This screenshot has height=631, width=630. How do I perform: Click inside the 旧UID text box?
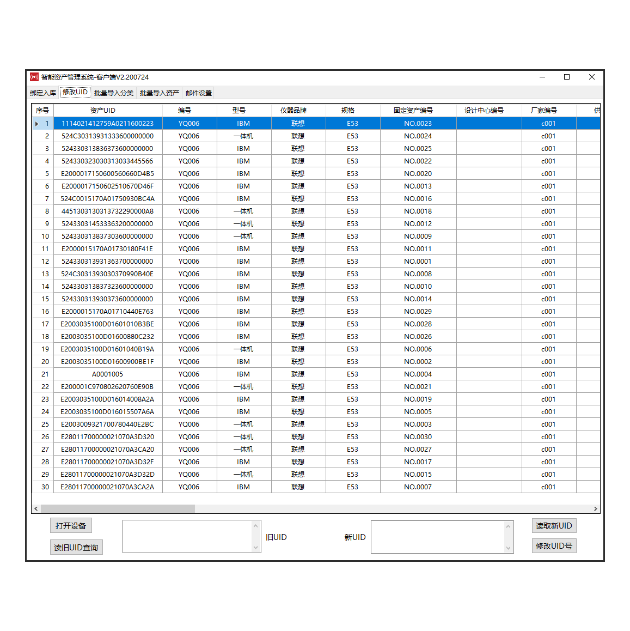187,536
